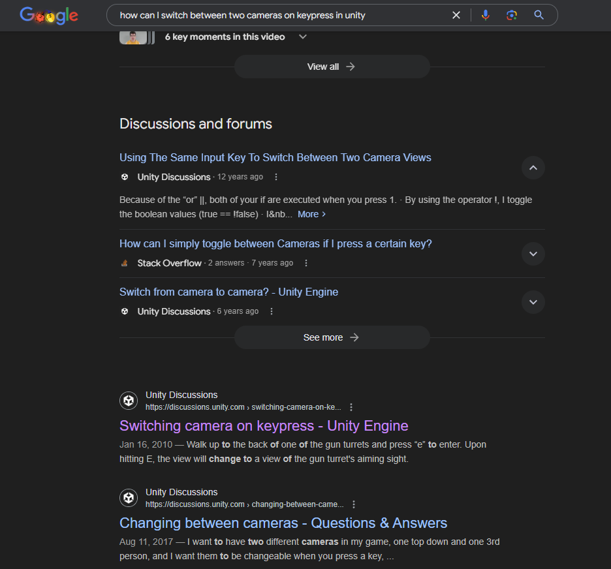Open options for Changing between cameras result
The width and height of the screenshot is (611, 569).
pyautogui.click(x=354, y=504)
